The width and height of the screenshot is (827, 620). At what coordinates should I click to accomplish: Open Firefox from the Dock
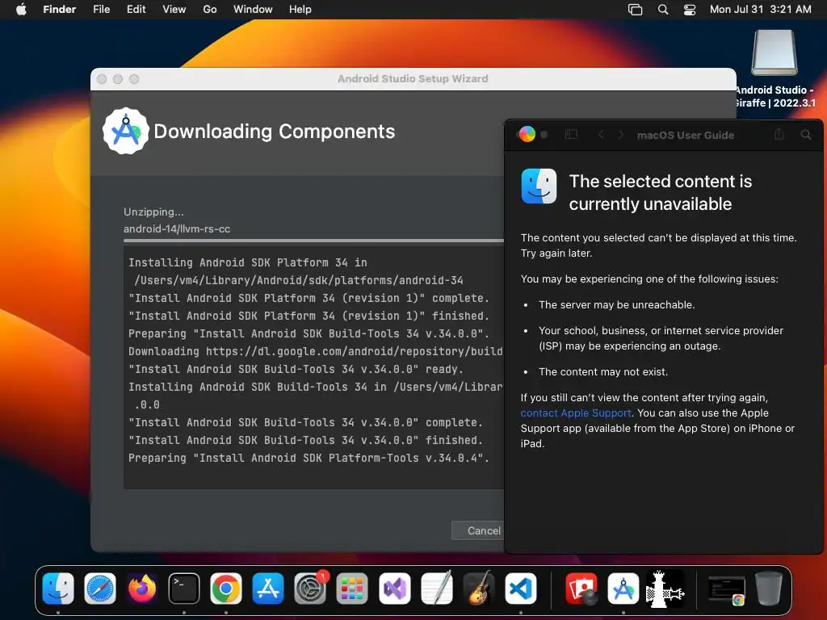pos(142,589)
